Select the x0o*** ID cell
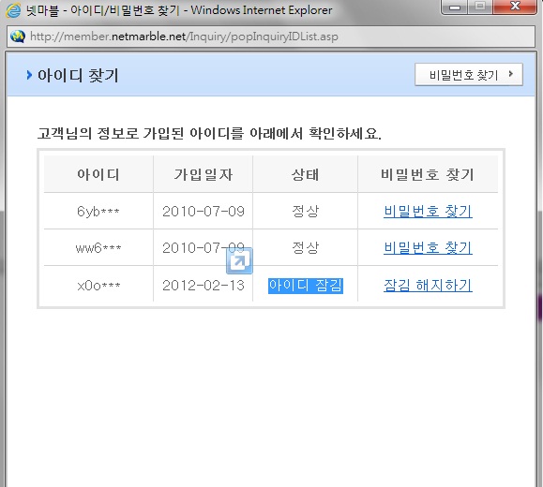 point(98,286)
